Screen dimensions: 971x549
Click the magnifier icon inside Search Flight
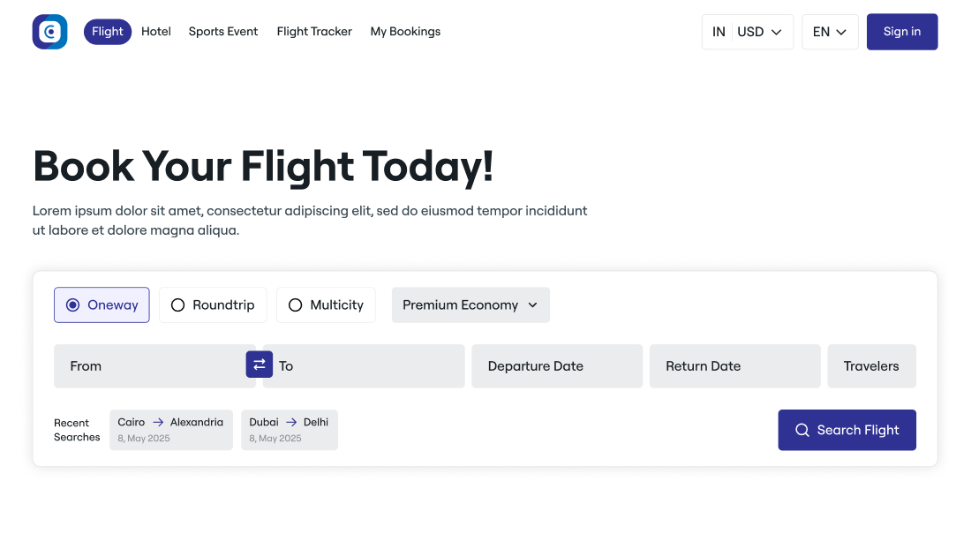point(802,430)
